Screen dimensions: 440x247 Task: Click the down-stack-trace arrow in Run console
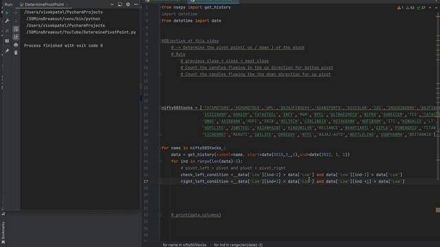[x=16, y=21]
